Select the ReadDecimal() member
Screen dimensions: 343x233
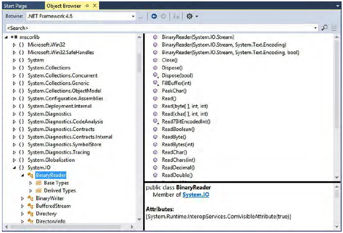coord(178,168)
